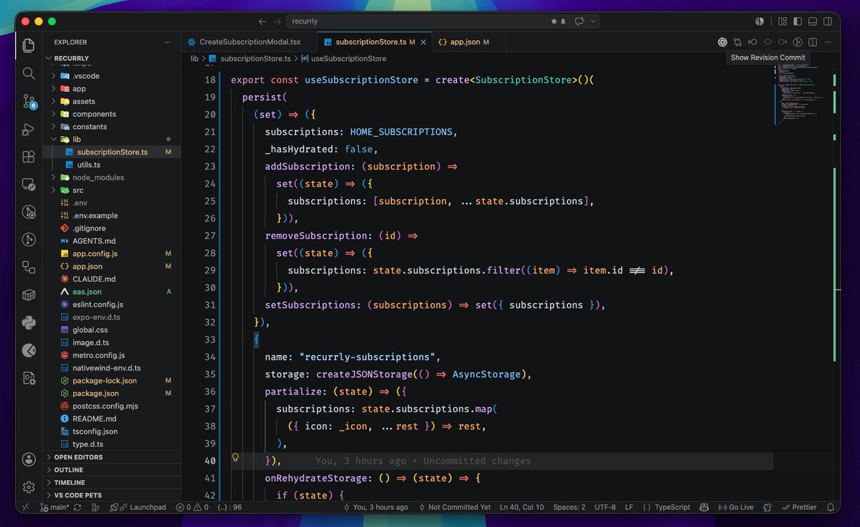Open Explorer panel More Actions ellipsis
The width and height of the screenshot is (860, 527).
tap(167, 42)
